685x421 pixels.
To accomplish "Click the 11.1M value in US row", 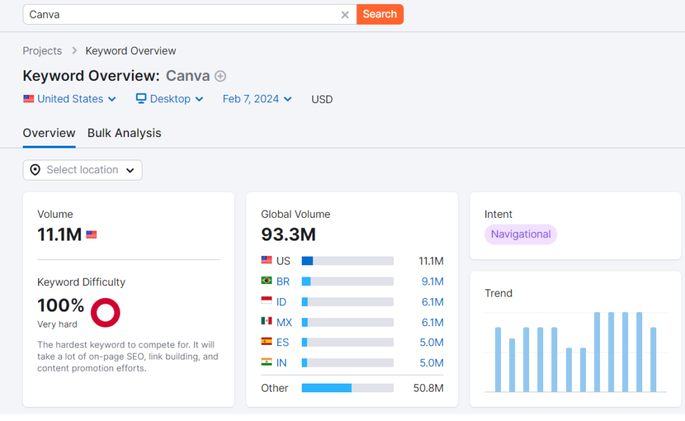I will (431, 261).
